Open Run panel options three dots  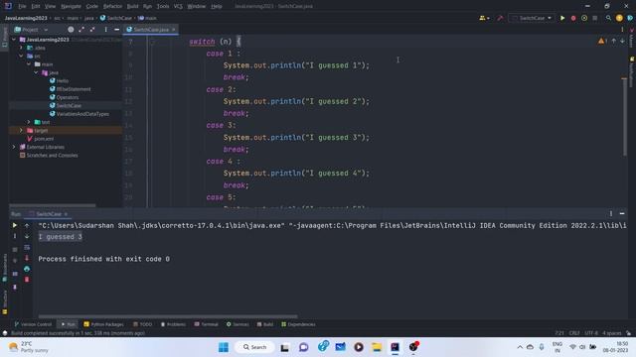[611, 214]
